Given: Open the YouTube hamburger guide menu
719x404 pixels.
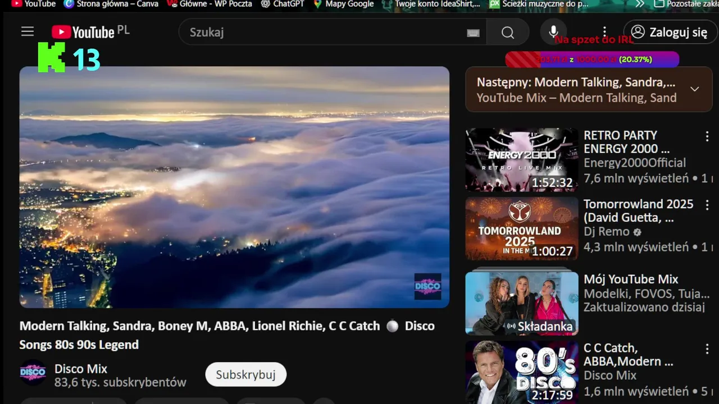Looking at the screenshot, I should pos(28,32).
